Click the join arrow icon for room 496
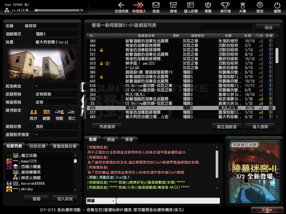The width and height of the screenshot is (286, 214). click(271, 117)
